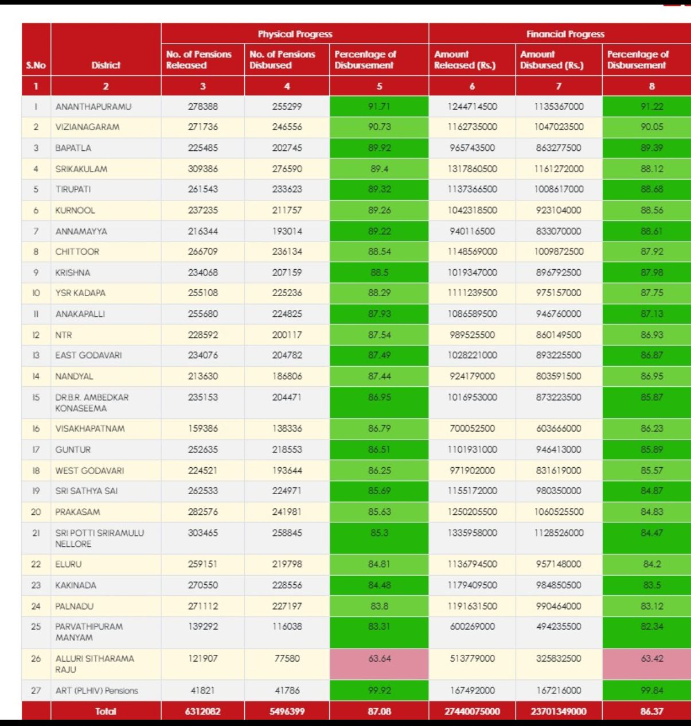Screen dimensions: 691x726
Task: Click the S.No column header
Action: tap(36, 65)
